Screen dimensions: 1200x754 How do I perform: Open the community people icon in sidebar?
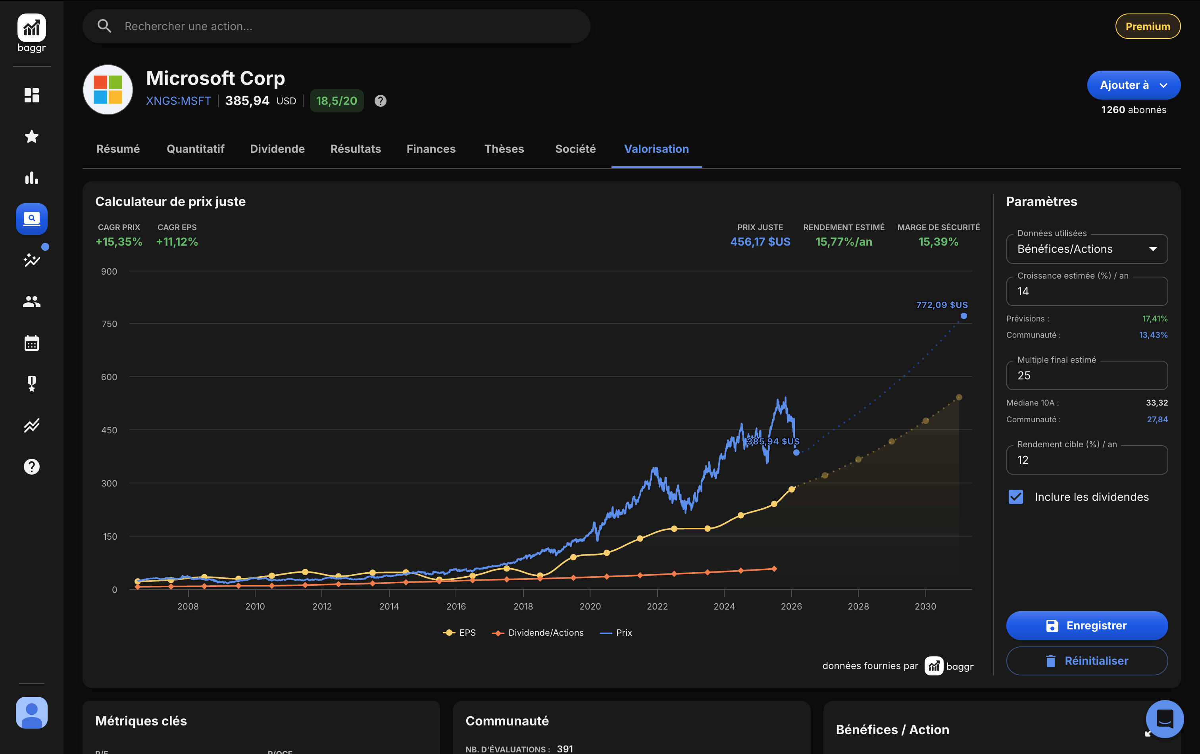(31, 302)
